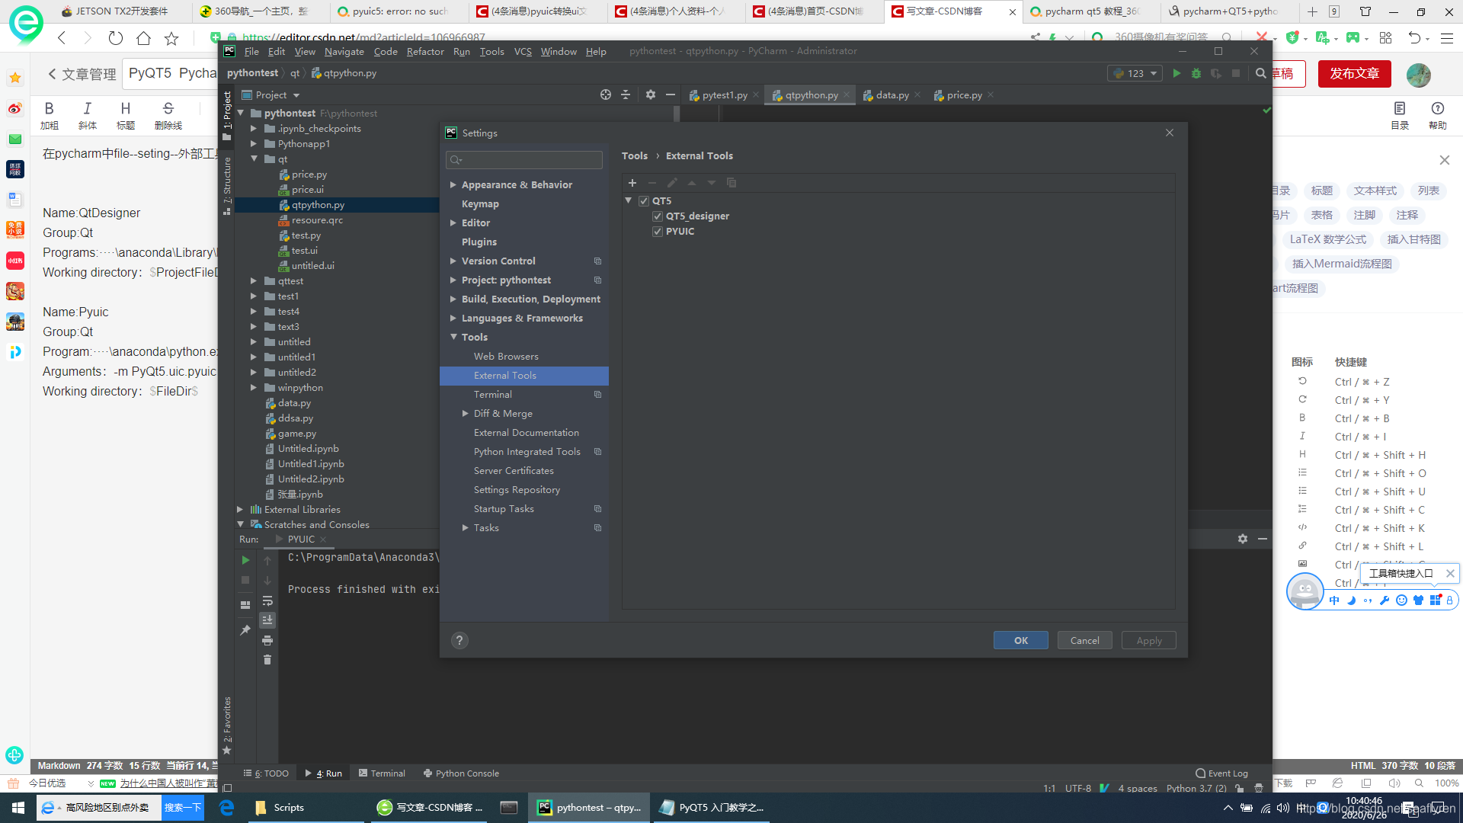Click the Copy tool icon in Settings toolbar

pos(731,183)
